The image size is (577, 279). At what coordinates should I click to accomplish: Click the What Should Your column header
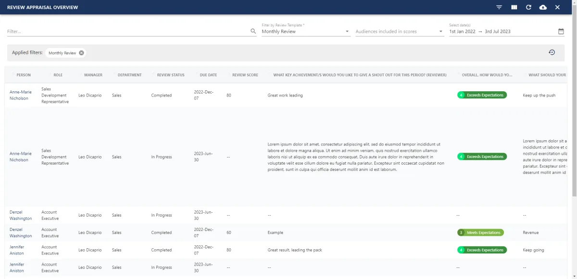pos(547,75)
